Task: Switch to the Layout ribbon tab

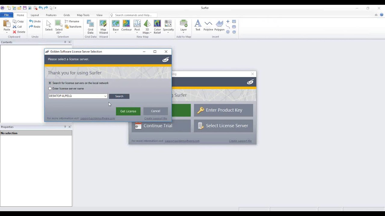Action: coord(35,15)
